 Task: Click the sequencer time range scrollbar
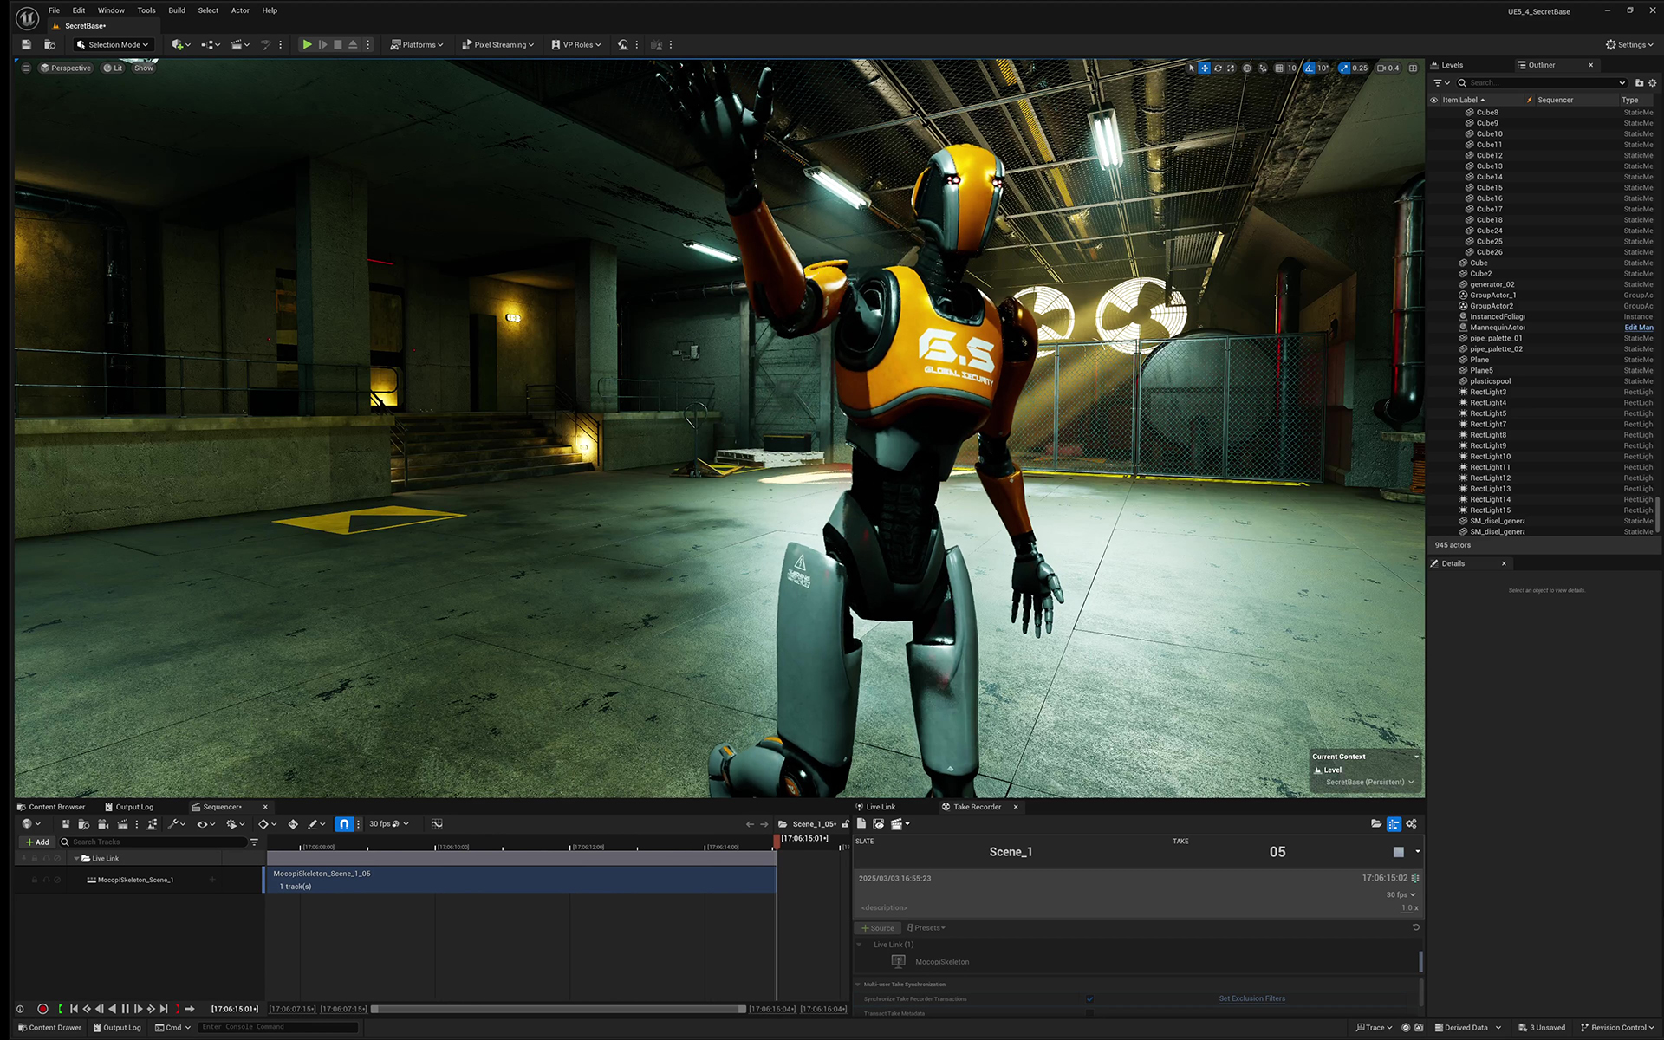click(x=558, y=1009)
